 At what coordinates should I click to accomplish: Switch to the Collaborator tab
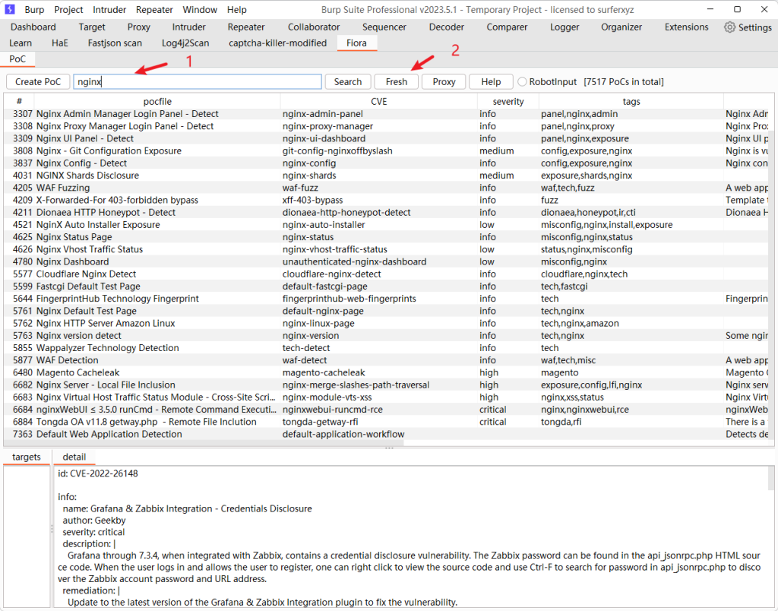[x=314, y=27]
